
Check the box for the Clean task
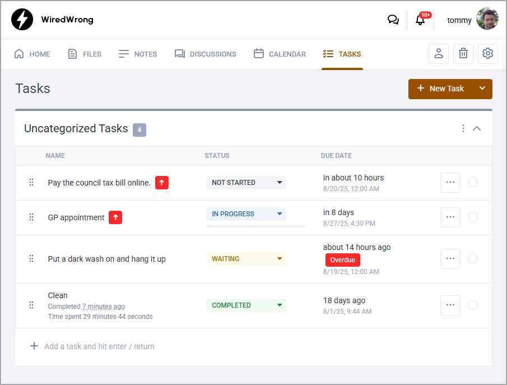pyautogui.click(x=473, y=305)
